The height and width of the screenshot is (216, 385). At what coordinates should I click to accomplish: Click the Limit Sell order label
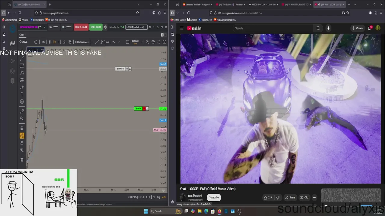tap(120, 69)
